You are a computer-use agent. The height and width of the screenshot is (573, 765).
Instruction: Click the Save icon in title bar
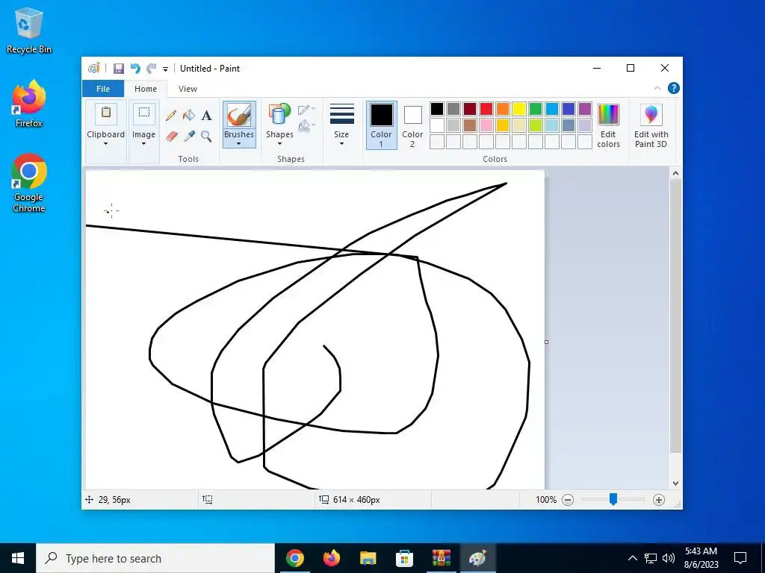tap(119, 68)
